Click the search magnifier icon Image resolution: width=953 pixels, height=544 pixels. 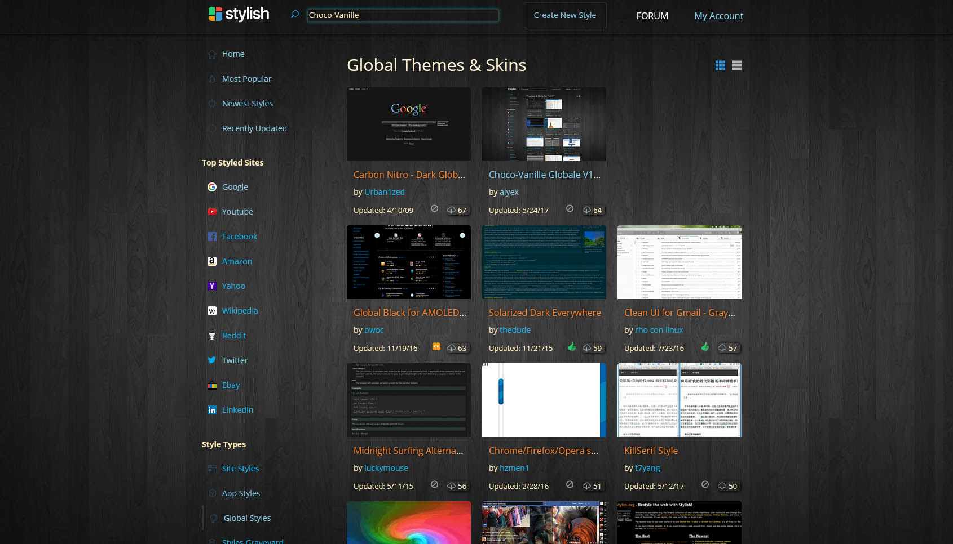(x=295, y=15)
